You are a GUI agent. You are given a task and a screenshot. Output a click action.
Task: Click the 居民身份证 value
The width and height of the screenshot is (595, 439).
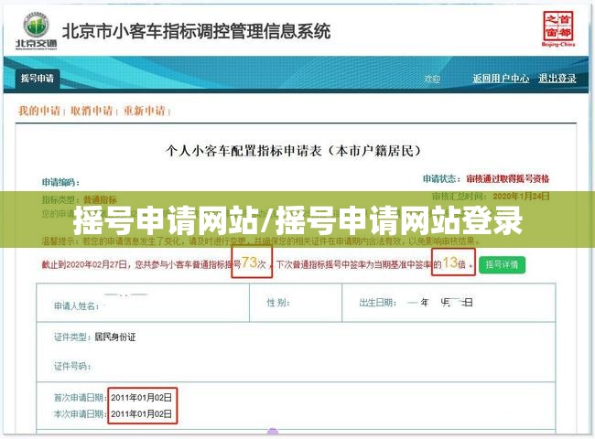[114, 337]
